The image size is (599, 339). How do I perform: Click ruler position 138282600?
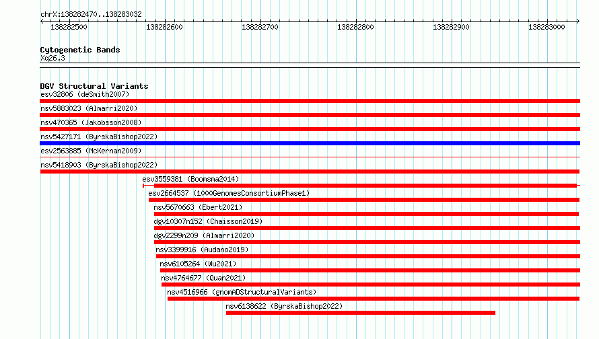point(164,27)
